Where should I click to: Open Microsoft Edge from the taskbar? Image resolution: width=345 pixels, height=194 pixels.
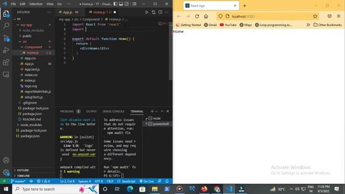coord(130,189)
